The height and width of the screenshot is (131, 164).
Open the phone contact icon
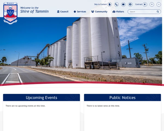116,4
